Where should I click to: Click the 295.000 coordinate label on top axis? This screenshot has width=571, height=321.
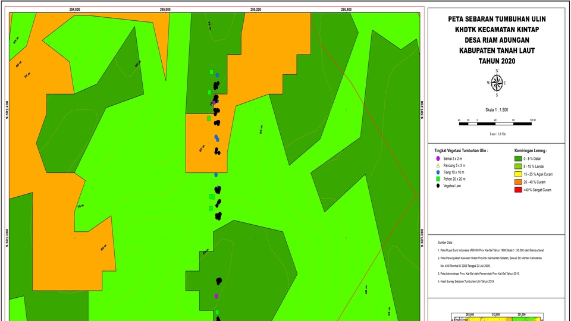(x=165, y=10)
